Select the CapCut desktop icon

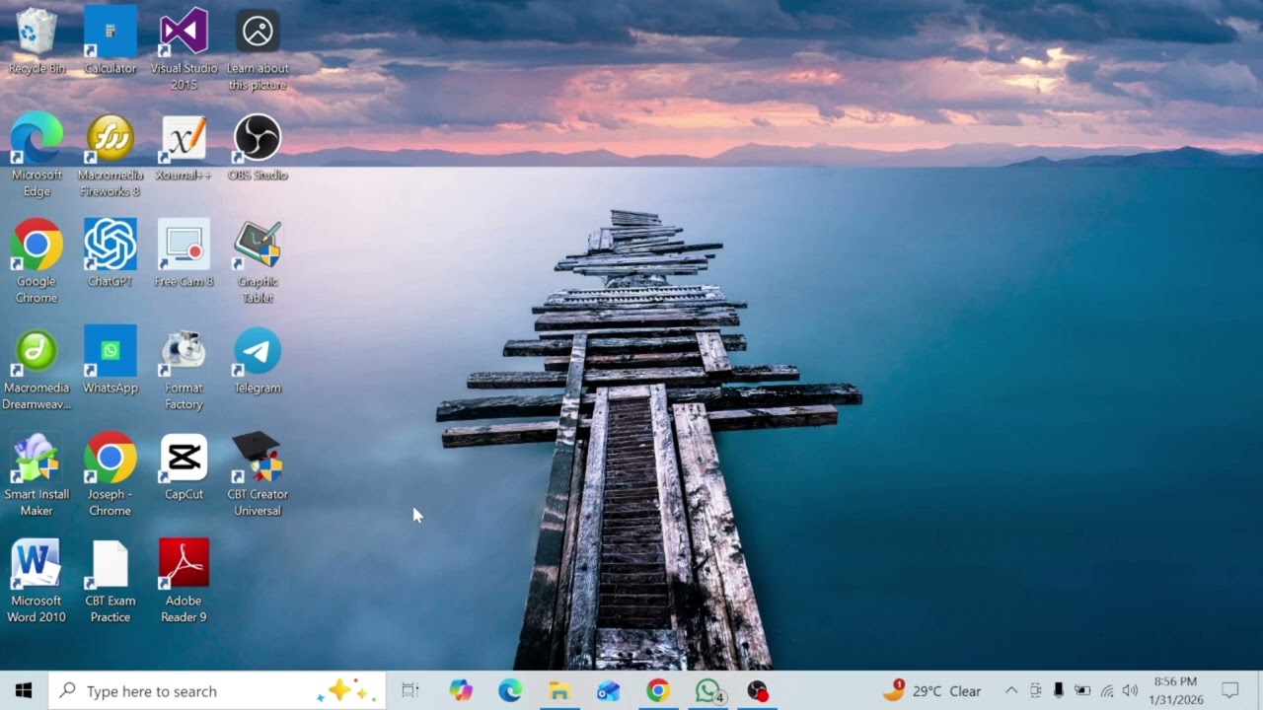point(184,467)
